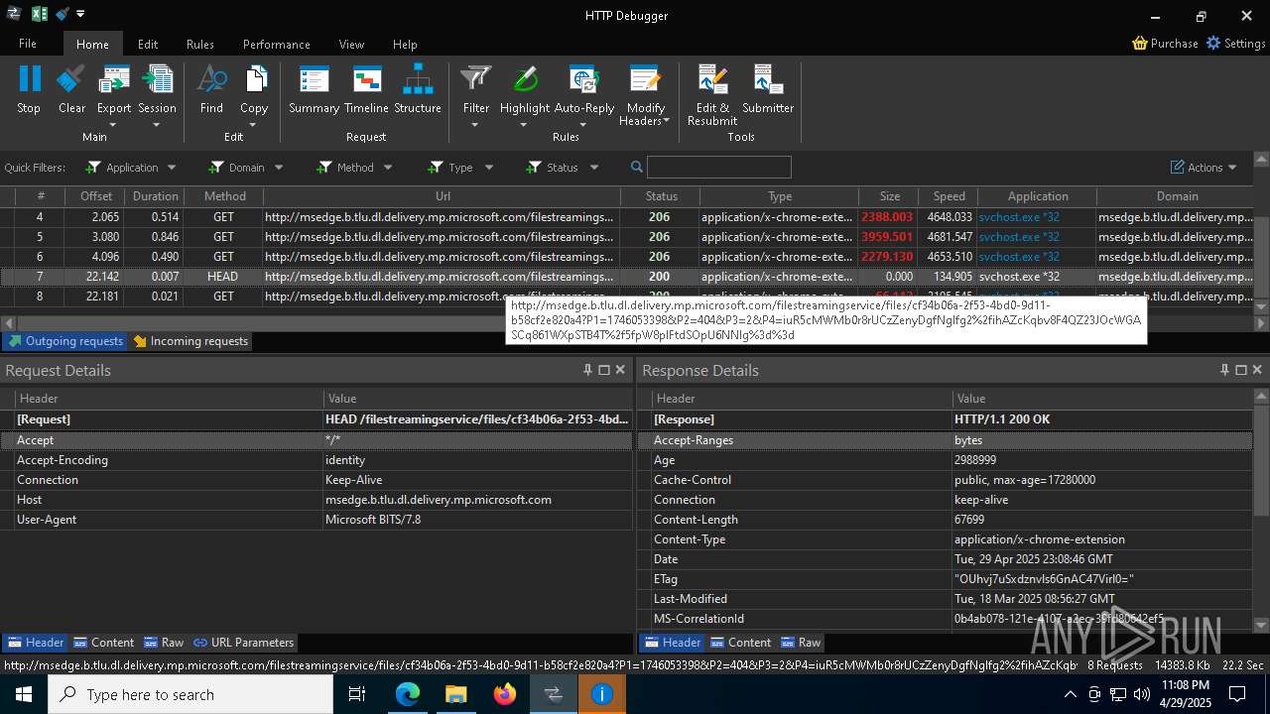
Task: Open File Explorer from the taskbar
Action: pyautogui.click(x=455, y=694)
